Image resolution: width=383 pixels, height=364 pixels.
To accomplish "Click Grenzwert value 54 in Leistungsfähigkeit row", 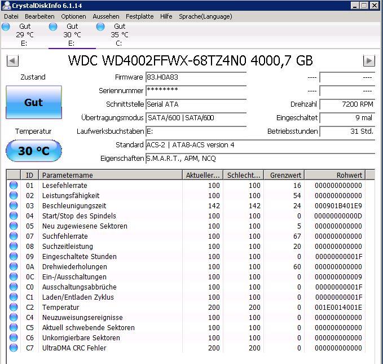I will coord(297,196).
